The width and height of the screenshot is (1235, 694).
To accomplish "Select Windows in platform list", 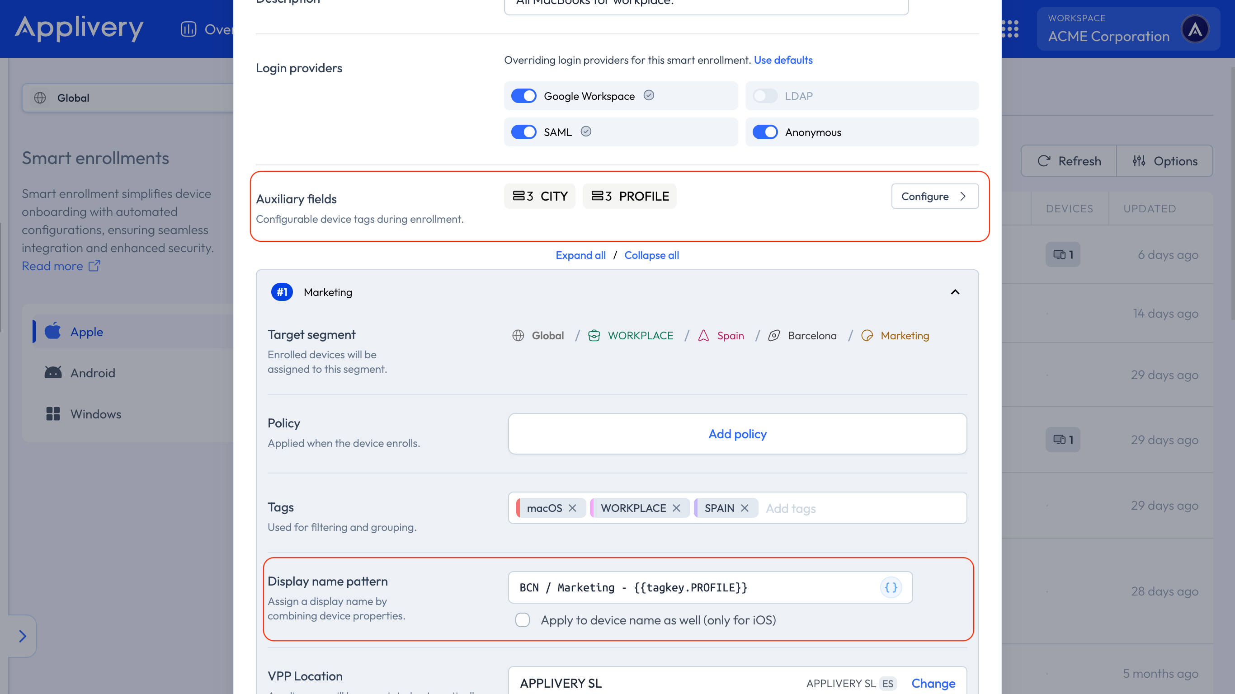I will point(95,414).
